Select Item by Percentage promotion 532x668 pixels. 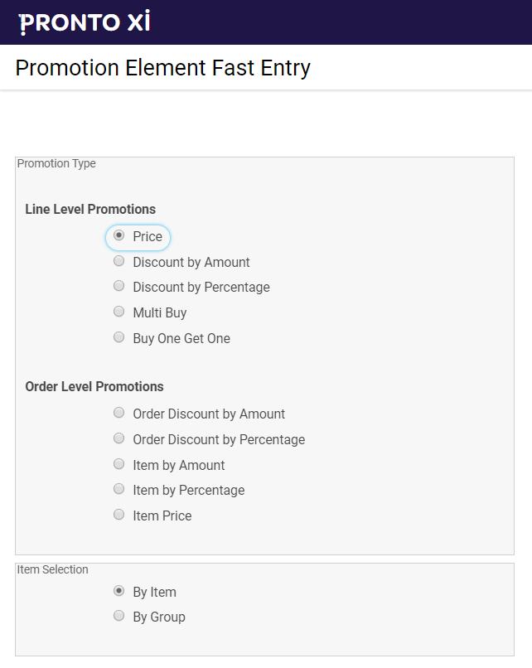click(118, 489)
